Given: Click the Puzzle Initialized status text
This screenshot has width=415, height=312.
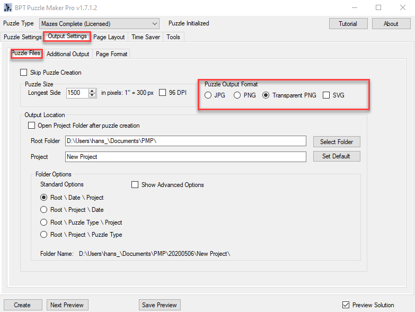Looking at the screenshot, I should click(x=189, y=23).
